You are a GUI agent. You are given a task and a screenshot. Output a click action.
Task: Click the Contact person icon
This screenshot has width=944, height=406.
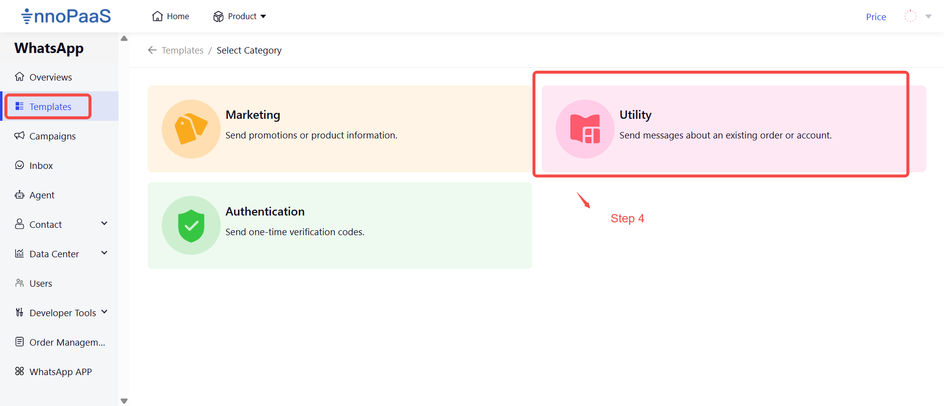tap(20, 224)
